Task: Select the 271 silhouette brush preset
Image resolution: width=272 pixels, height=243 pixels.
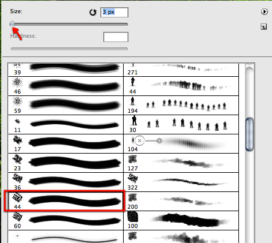Action: click(181, 70)
